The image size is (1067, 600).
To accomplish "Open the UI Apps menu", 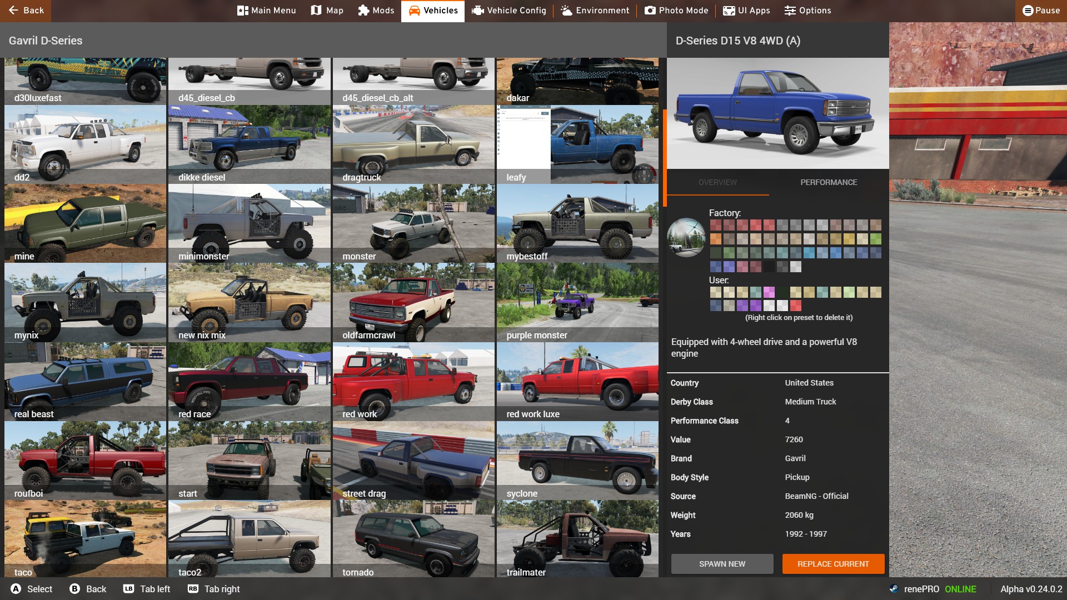I will click(x=746, y=11).
